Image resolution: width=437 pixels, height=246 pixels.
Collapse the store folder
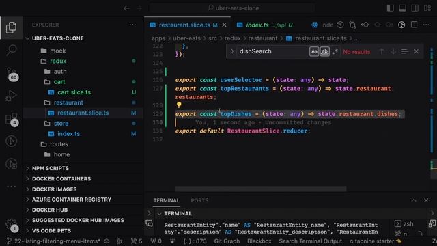[61, 123]
